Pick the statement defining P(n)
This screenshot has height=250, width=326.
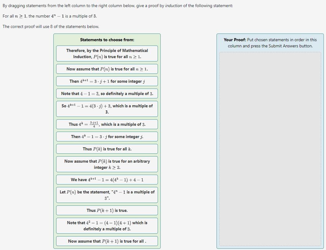pos(107,195)
